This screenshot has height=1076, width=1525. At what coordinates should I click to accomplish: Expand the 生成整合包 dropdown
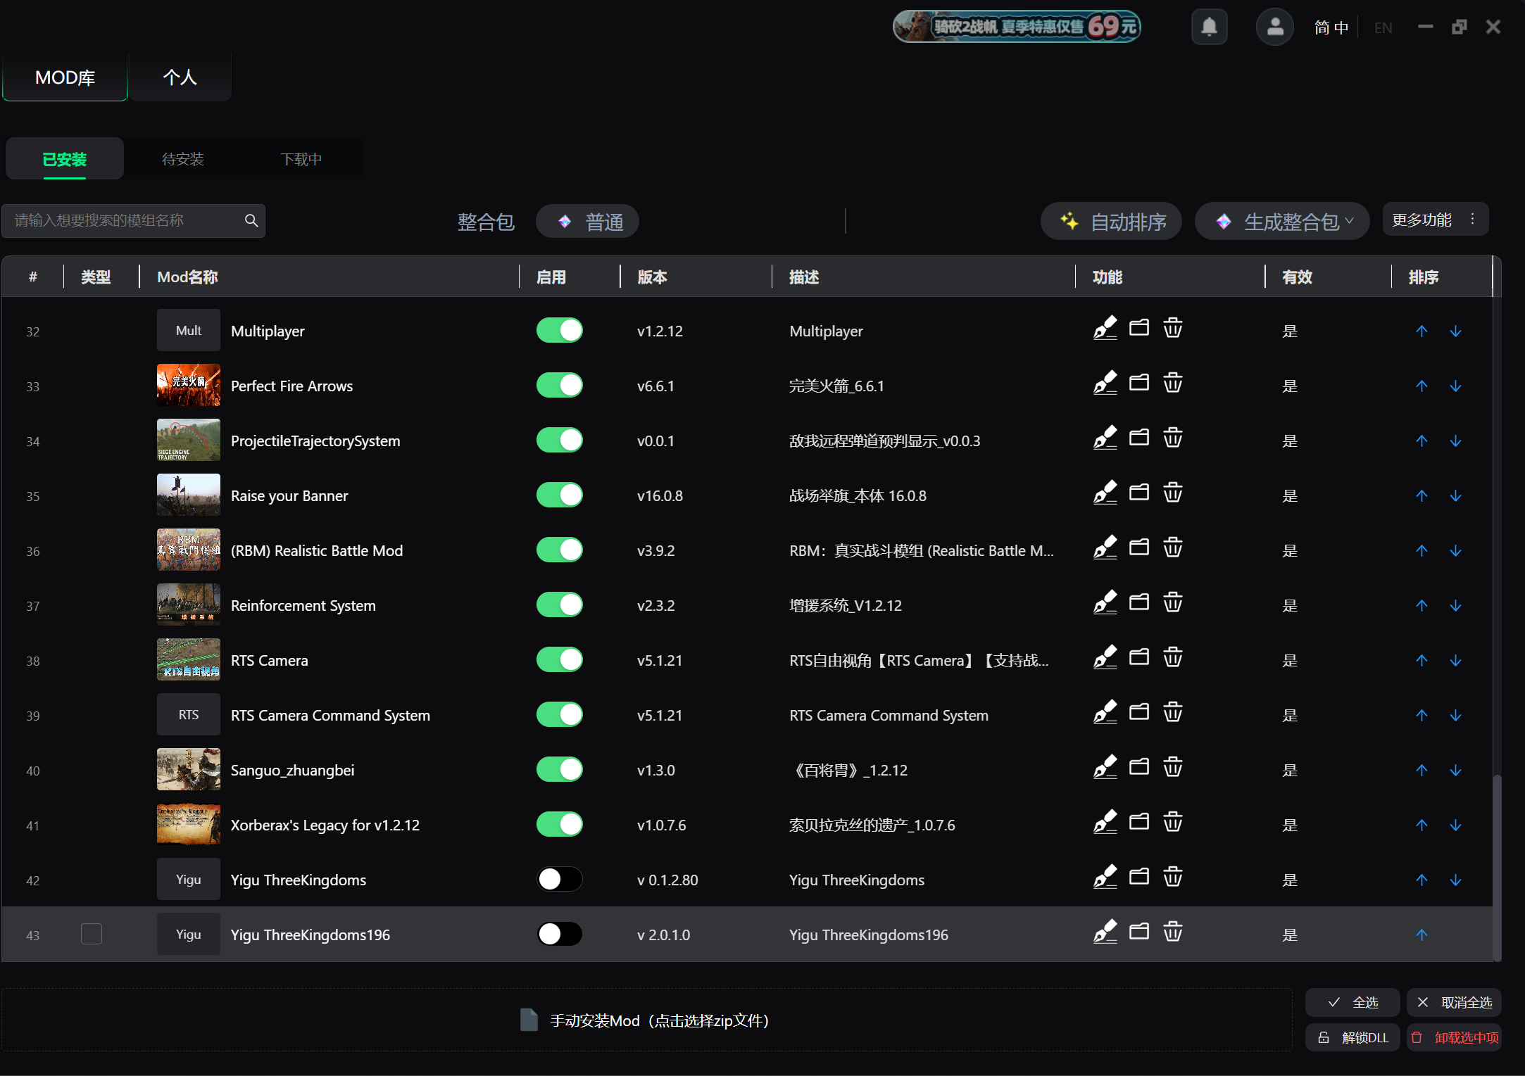click(1282, 222)
